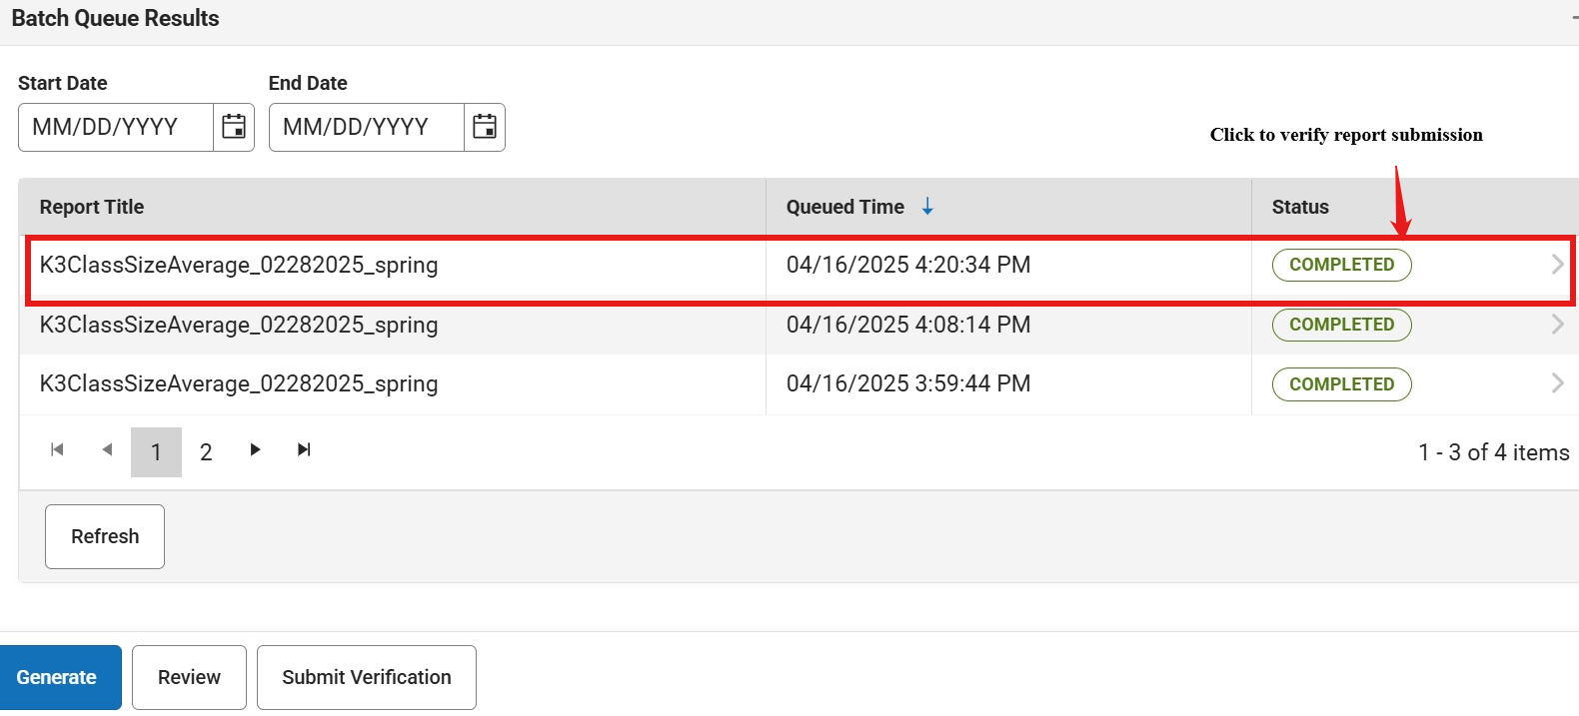
Task: Expand the 4:08:14 PM report row chevron
Action: [x=1557, y=325]
